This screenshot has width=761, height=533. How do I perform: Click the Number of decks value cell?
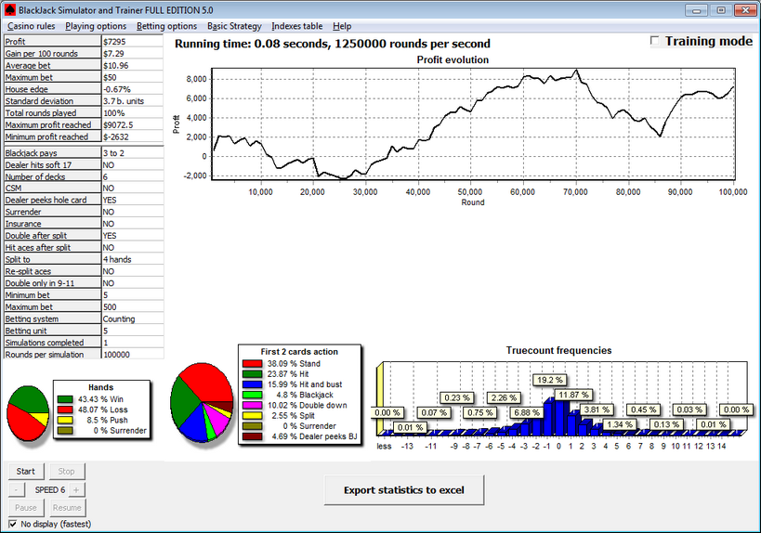[132, 176]
